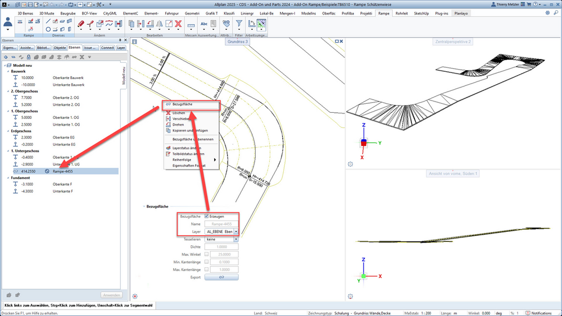This screenshot has height=316, width=562.
Task: Open the Layer dropdown AL_EBENE
Action: (x=221, y=232)
